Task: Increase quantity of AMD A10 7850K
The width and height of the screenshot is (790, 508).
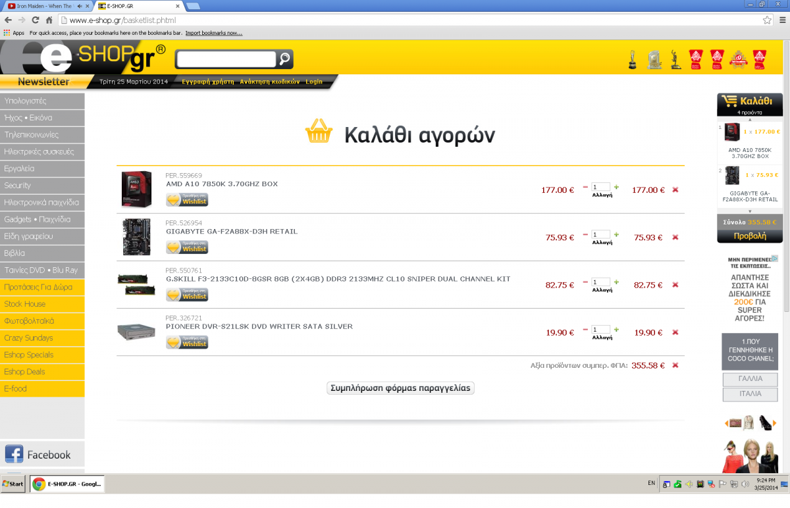Action: tap(616, 187)
